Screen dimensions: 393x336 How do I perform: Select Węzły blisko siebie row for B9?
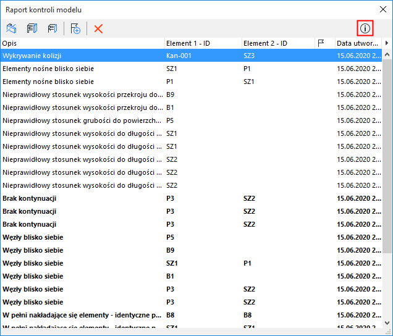tap(191, 250)
